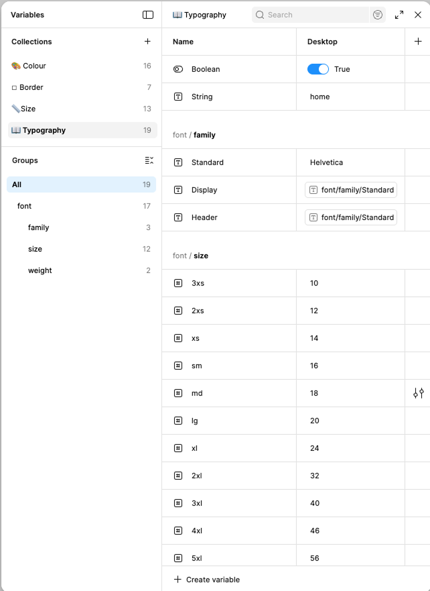The height and width of the screenshot is (591, 430).
Task: Open the font/family/Standard alias on Header row
Action: pos(351,217)
